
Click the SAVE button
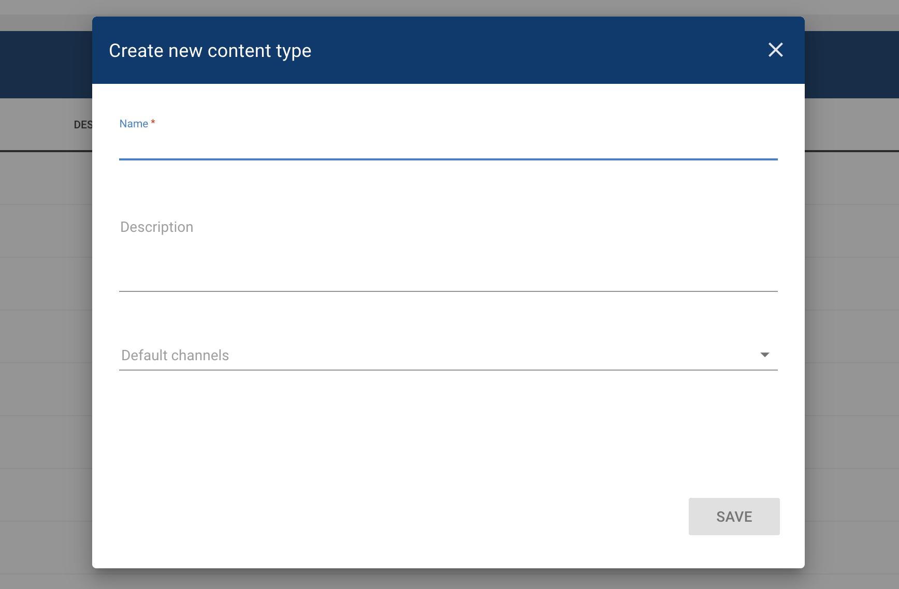tap(734, 517)
